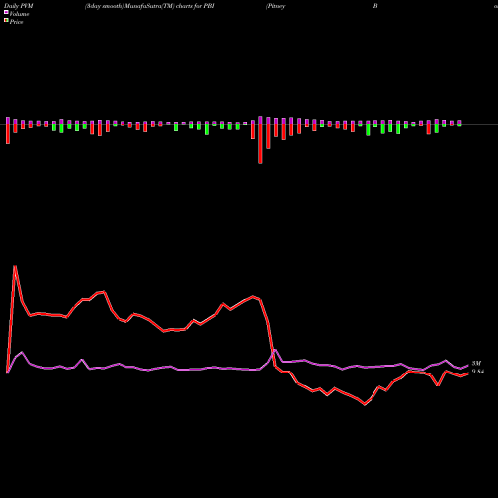
Task: Click the 'MunafaSutra(TM) charts for PBI' heading
Action: (x=169, y=6)
